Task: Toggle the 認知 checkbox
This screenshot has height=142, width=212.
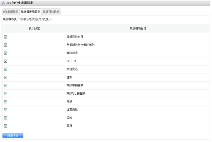Action: tap(6, 118)
